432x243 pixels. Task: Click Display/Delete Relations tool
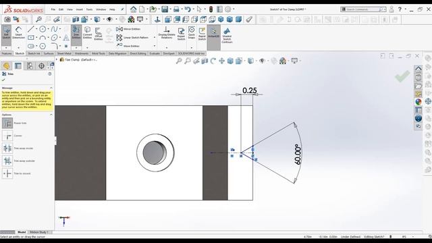point(167,33)
